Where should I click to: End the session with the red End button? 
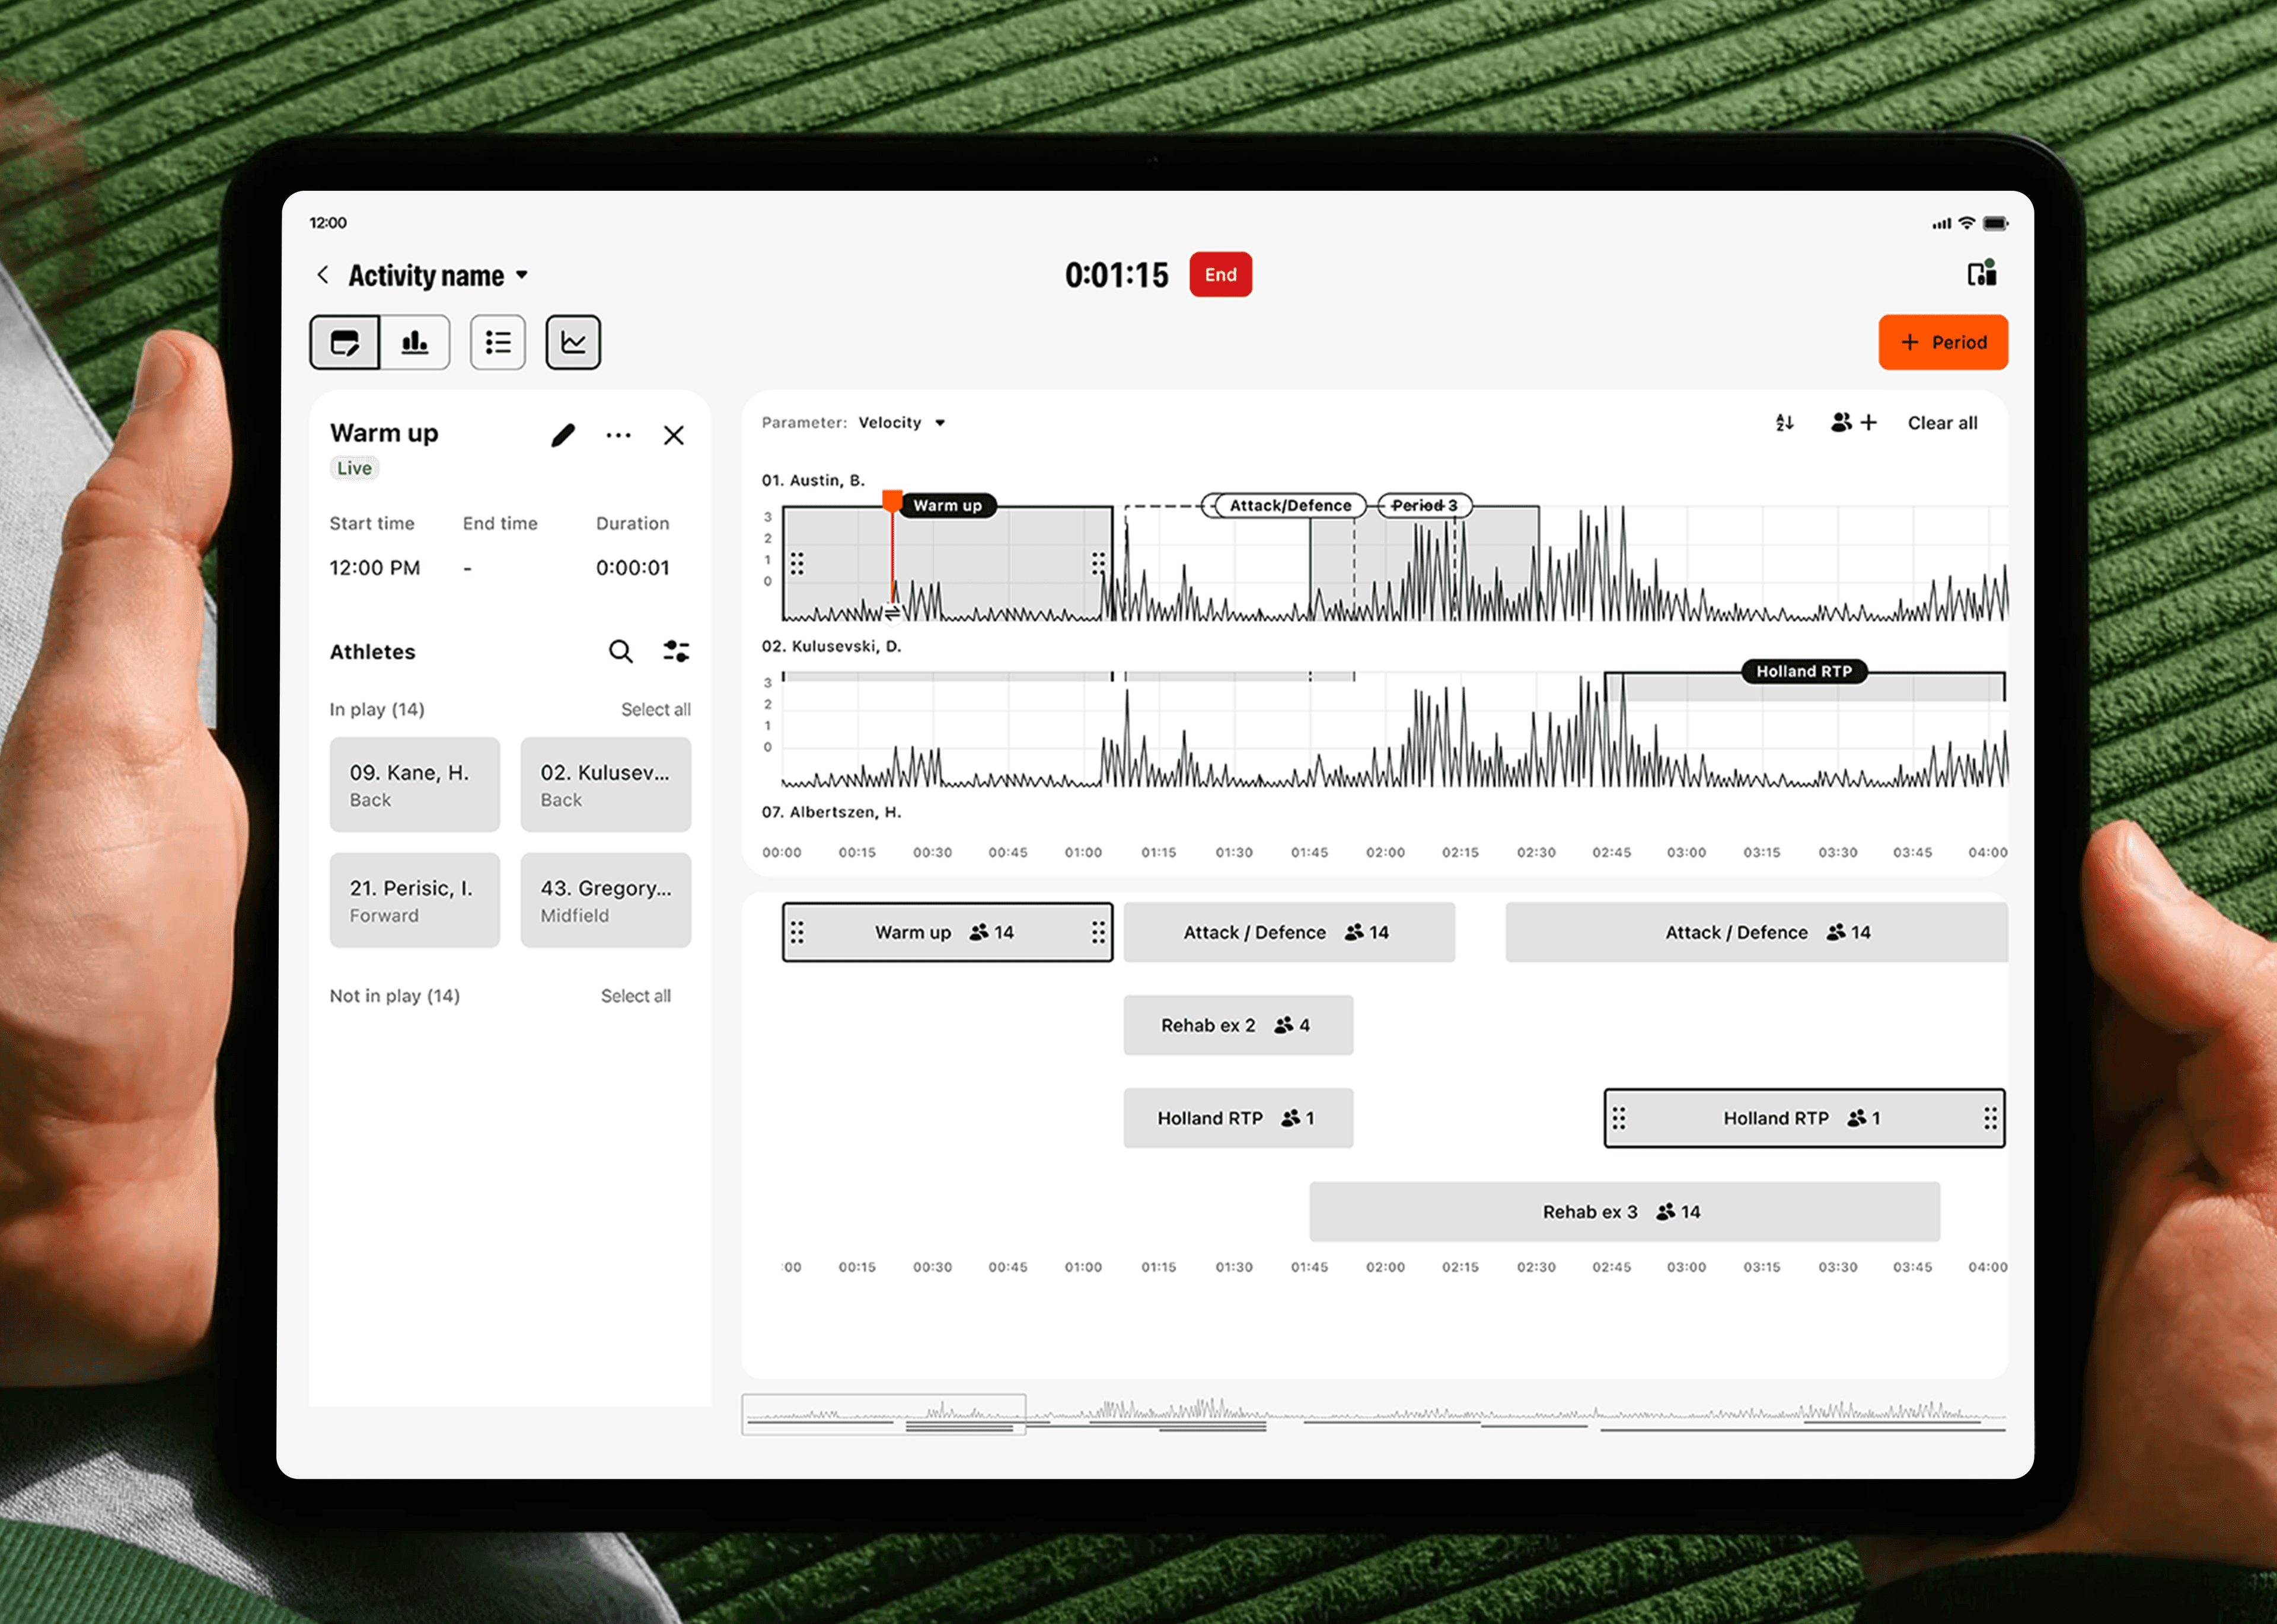tap(1220, 275)
